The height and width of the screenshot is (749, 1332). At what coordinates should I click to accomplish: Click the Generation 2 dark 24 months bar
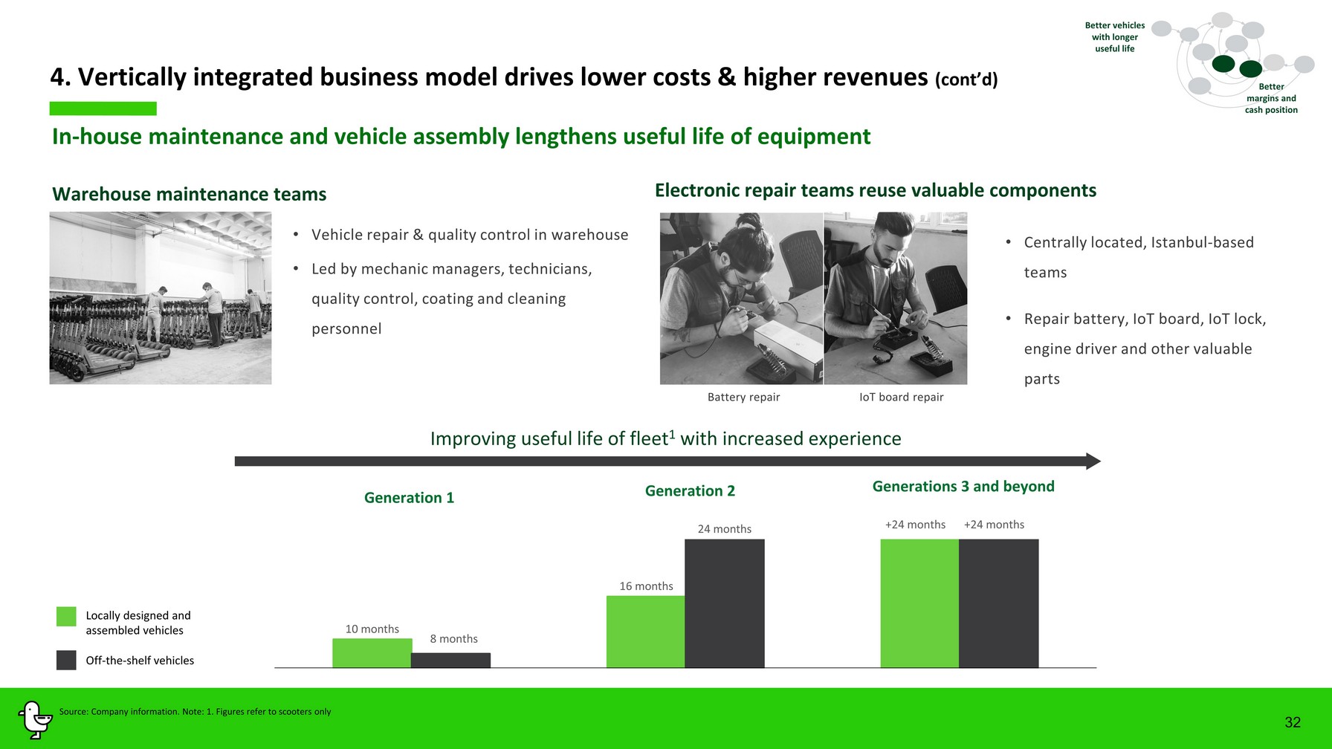pos(724,603)
